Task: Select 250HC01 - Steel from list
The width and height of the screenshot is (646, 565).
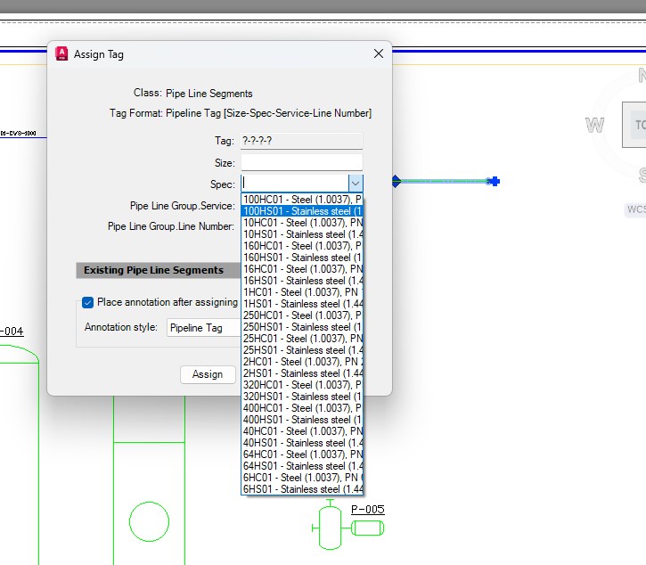Action: [x=302, y=315]
